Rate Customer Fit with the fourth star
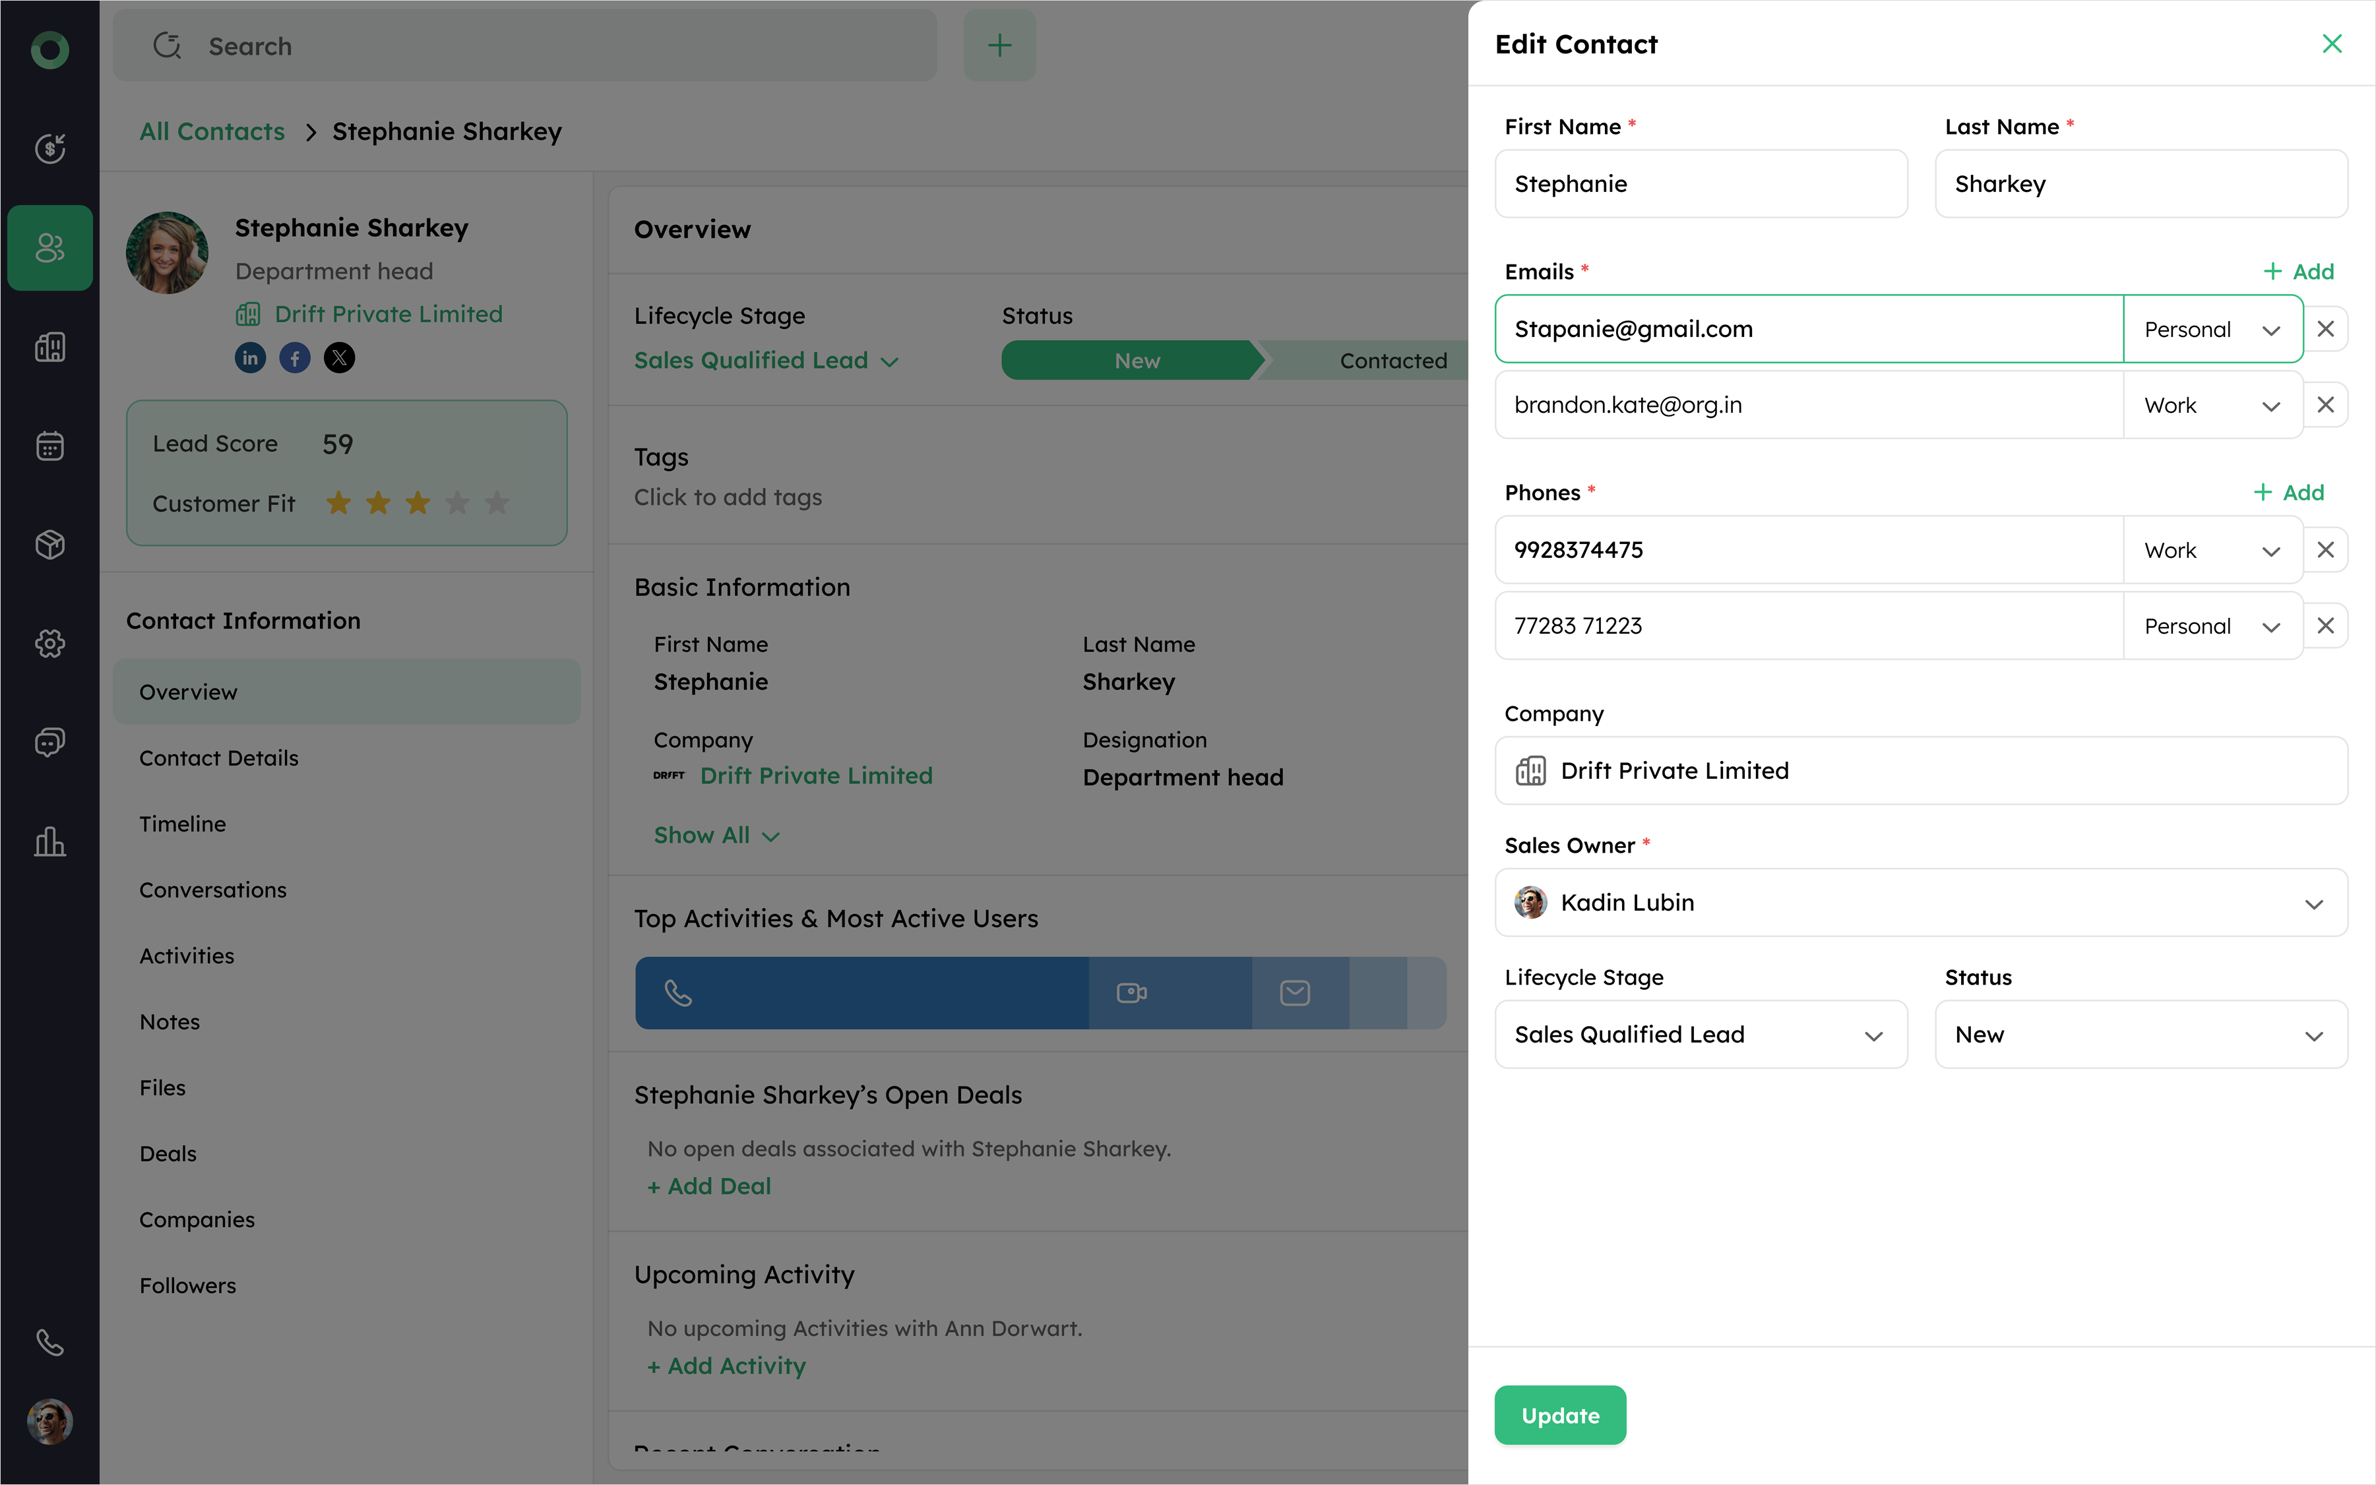 456,503
